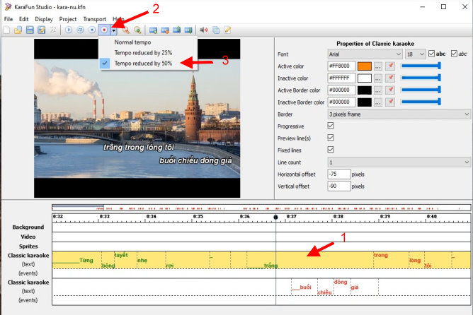473x315 pixels.
Task: Click the red Record synchronization button
Action: (104, 30)
